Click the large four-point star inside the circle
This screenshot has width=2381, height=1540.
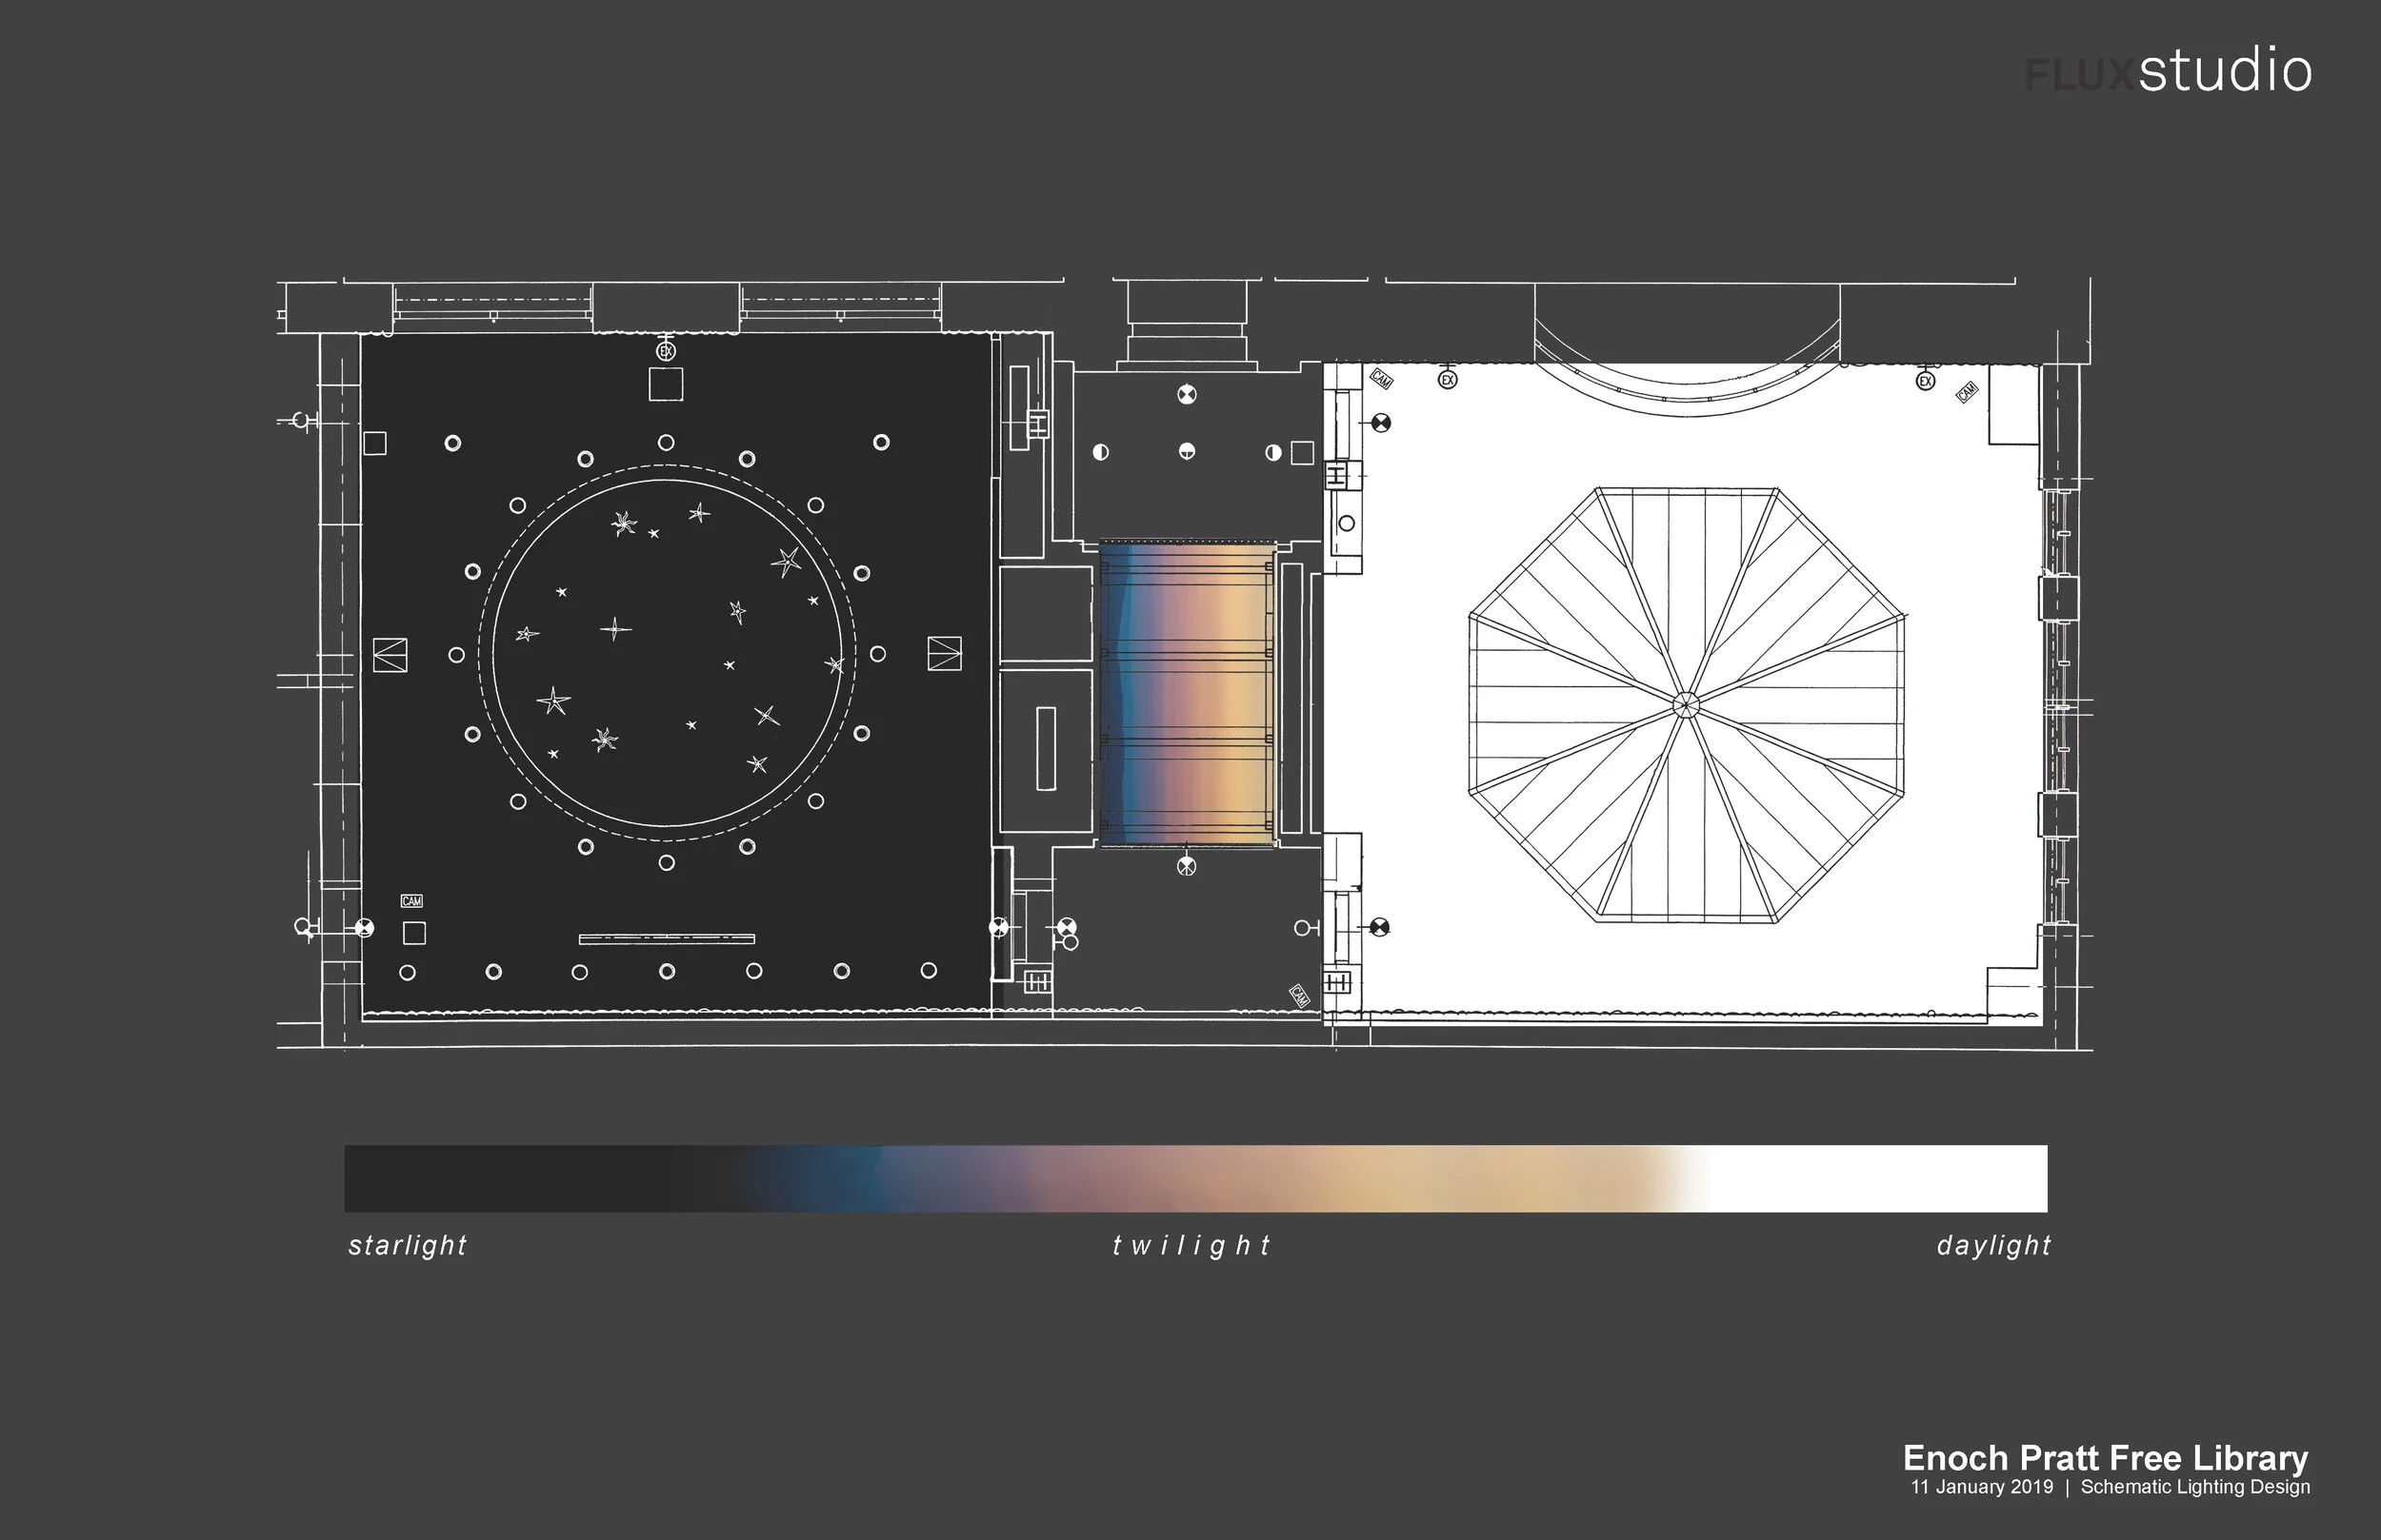(x=615, y=629)
